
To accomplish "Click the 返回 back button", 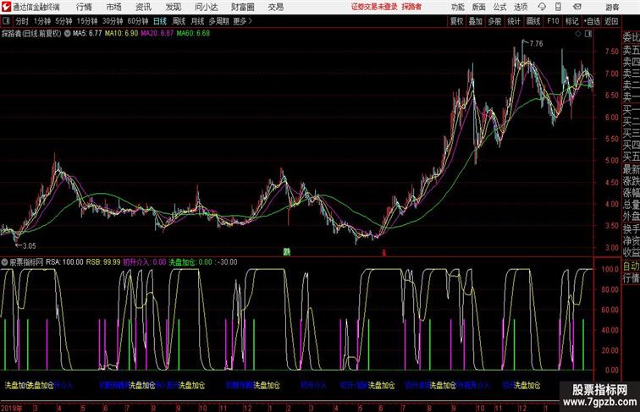I will point(611,21).
